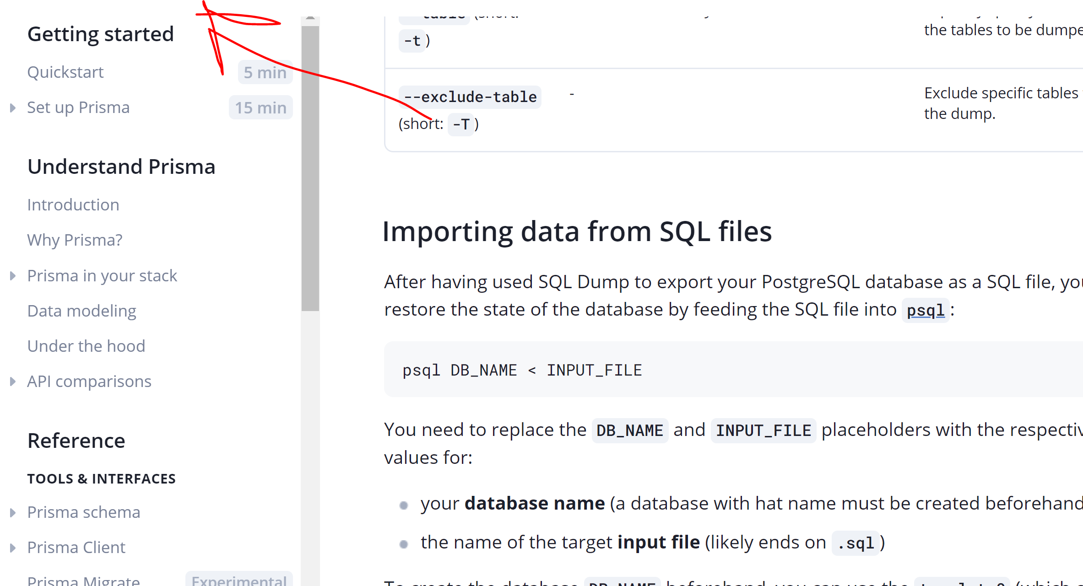Open Prisma schema reference
Viewport: 1083px width, 586px height.
click(x=84, y=512)
